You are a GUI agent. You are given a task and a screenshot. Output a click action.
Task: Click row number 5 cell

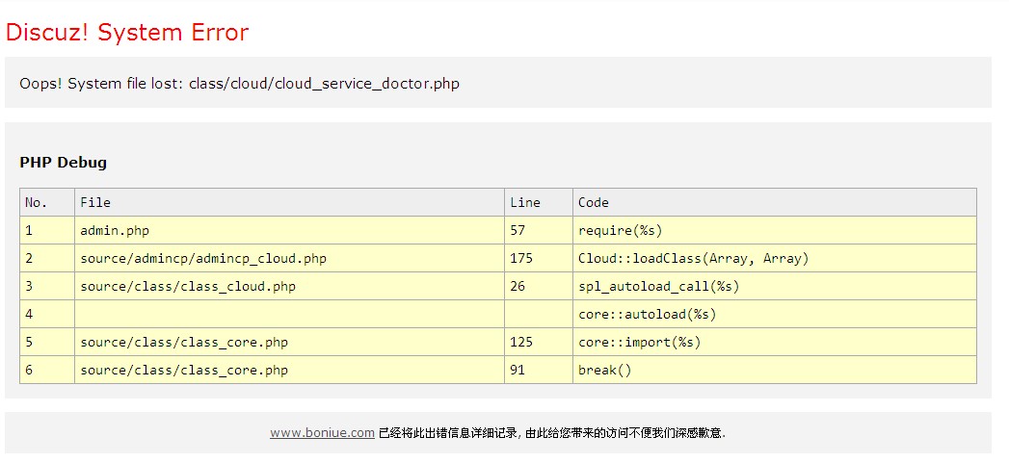click(x=47, y=342)
